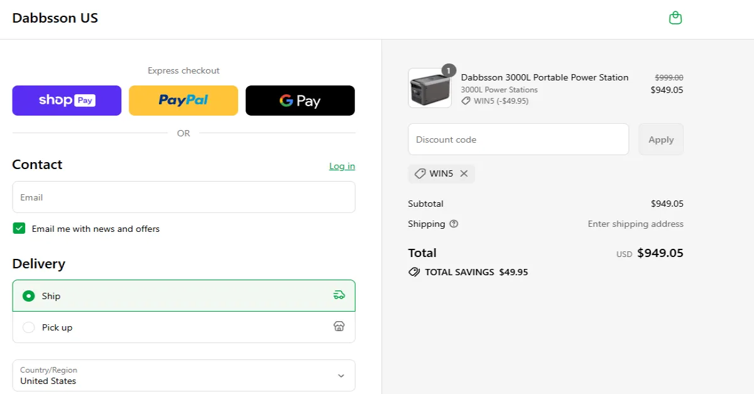Click the quantity badge on the product image

(448, 71)
